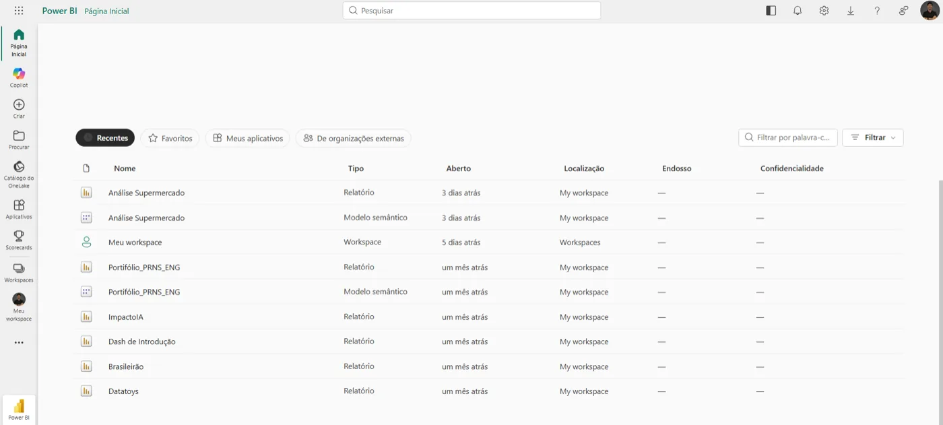Screen dimensions: 943x425
Task: Select the Recentes tab
Action: pyautogui.click(x=105, y=138)
